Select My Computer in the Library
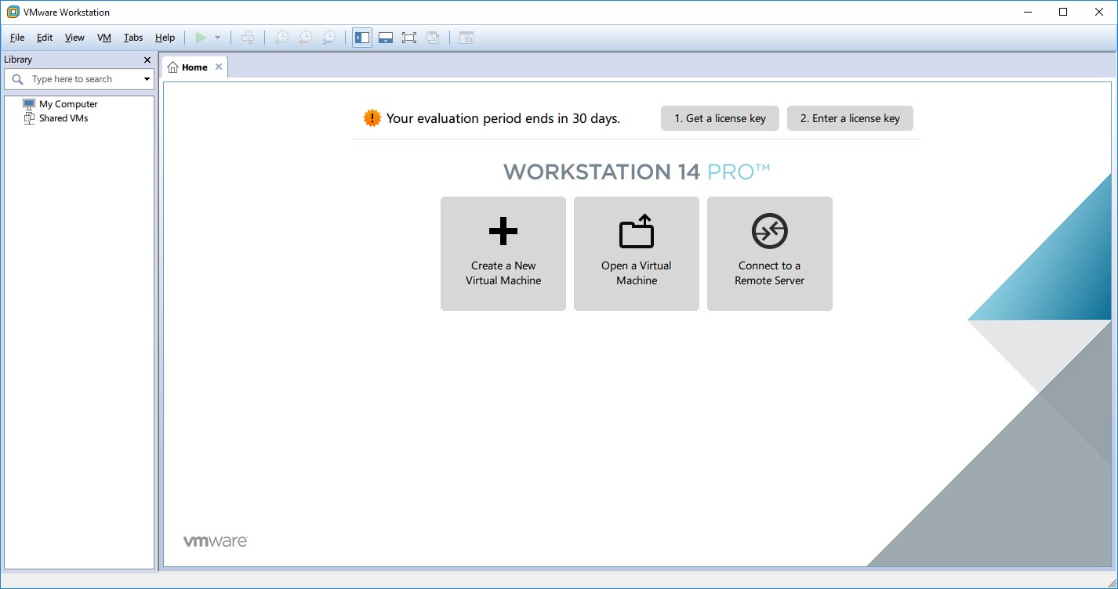1118x589 pixels. [70, 103]
